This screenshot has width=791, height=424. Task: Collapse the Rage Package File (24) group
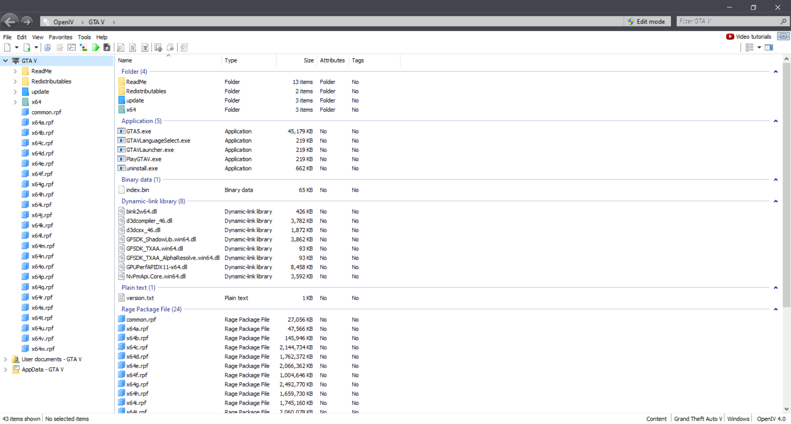click(776, 309)
